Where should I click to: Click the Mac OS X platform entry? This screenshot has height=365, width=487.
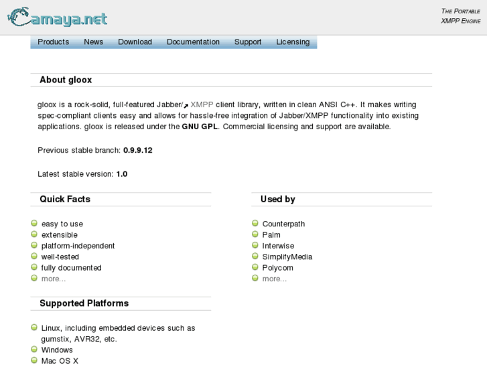point(60,361)
